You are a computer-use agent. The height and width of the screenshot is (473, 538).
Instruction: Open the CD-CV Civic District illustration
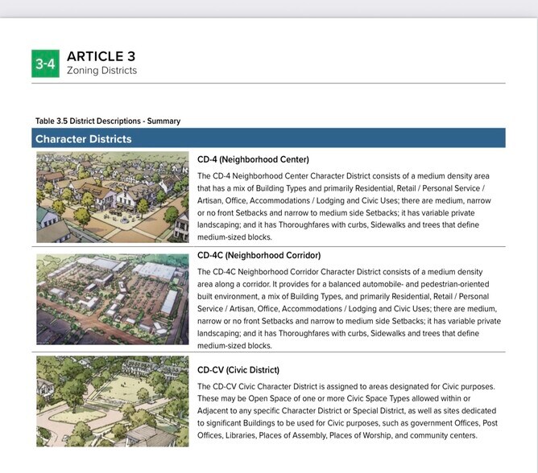[113, 401]
